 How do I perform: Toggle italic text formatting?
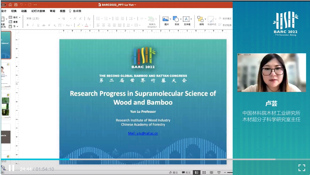pos(33,25)
